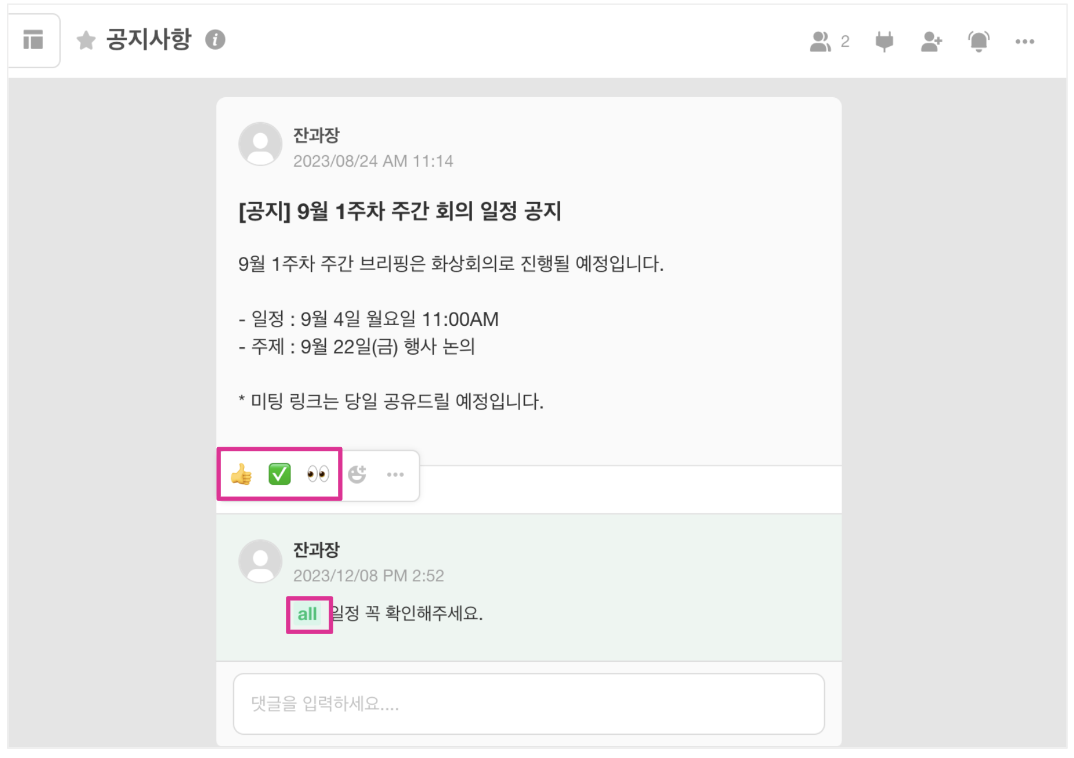Viewport: 1074px width, 758px height.
Task: Click 잔과장's avatar on the notice post
Action: point(260,144)
